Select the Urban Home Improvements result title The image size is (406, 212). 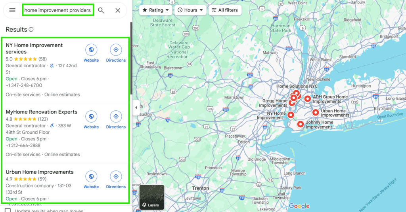point(40,172)
